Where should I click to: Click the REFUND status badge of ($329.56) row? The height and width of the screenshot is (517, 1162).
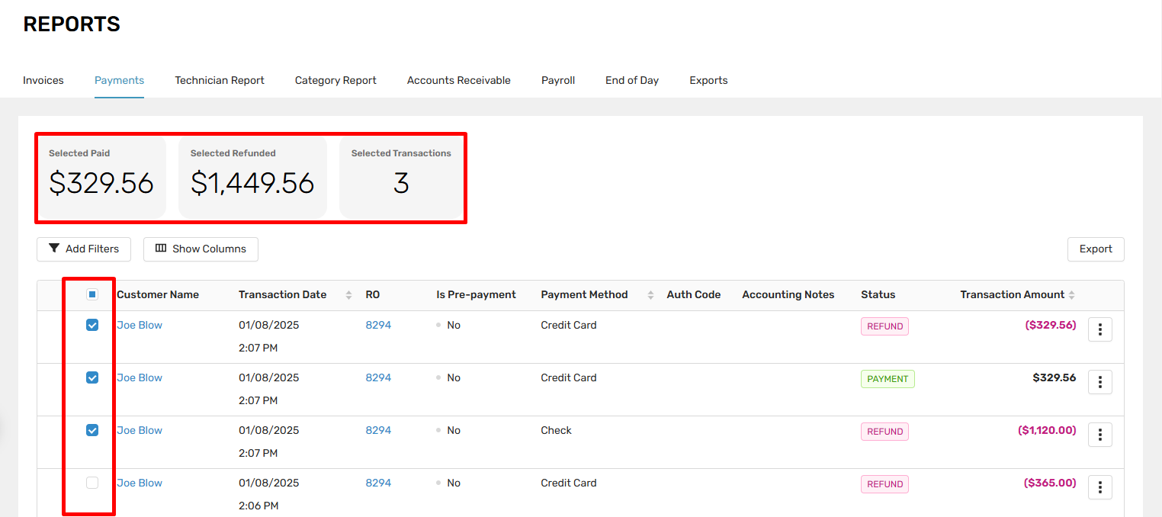point(884,326)
